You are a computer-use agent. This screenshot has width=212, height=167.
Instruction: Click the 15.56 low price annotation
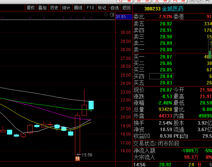pos(87,155)
